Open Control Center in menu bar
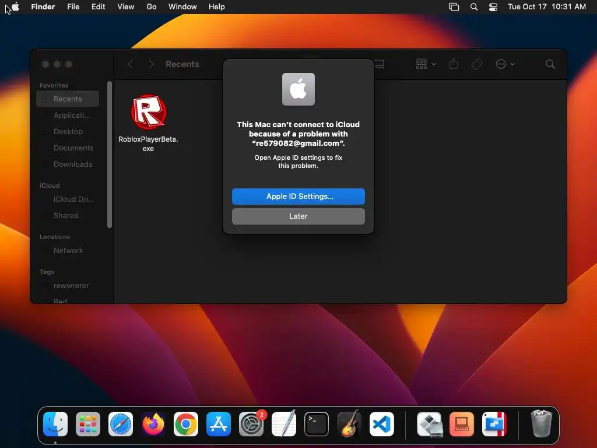The width and height of the screenshot is (597, 448). pyautogui.click(x=493, y=7)
